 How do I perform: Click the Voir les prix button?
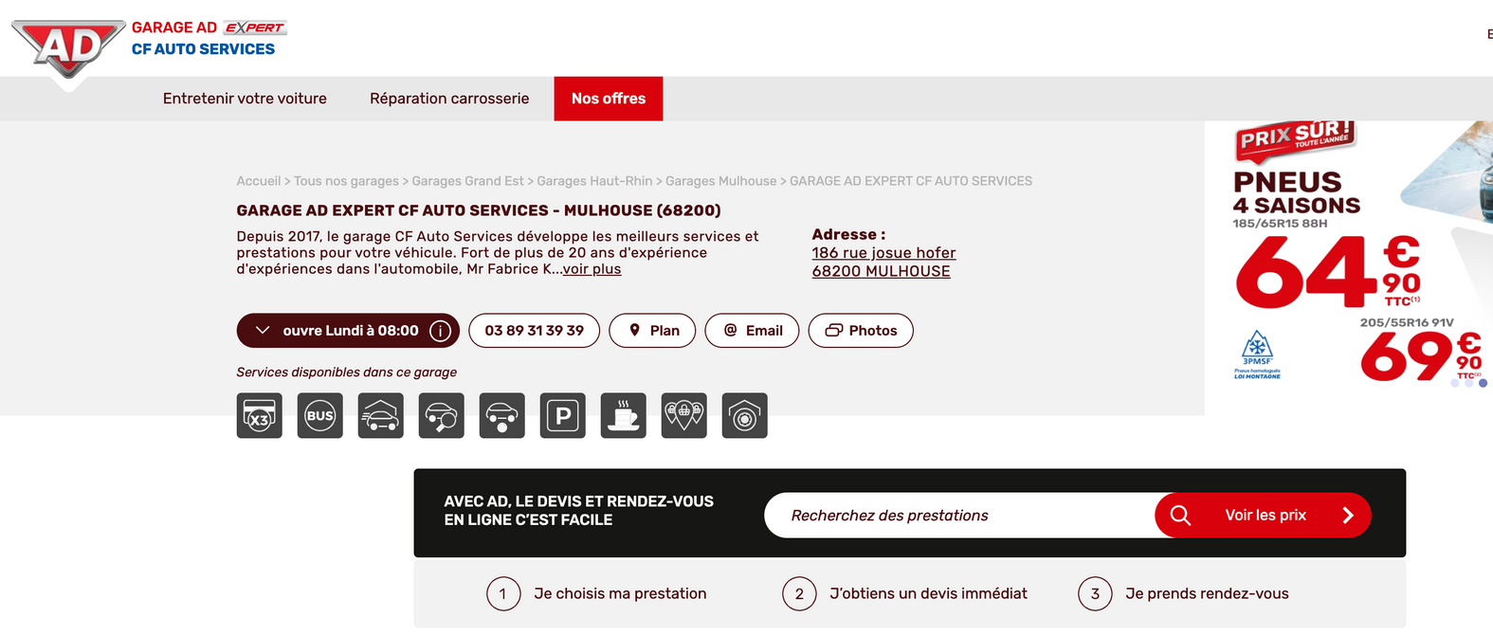pos(1263,515)
